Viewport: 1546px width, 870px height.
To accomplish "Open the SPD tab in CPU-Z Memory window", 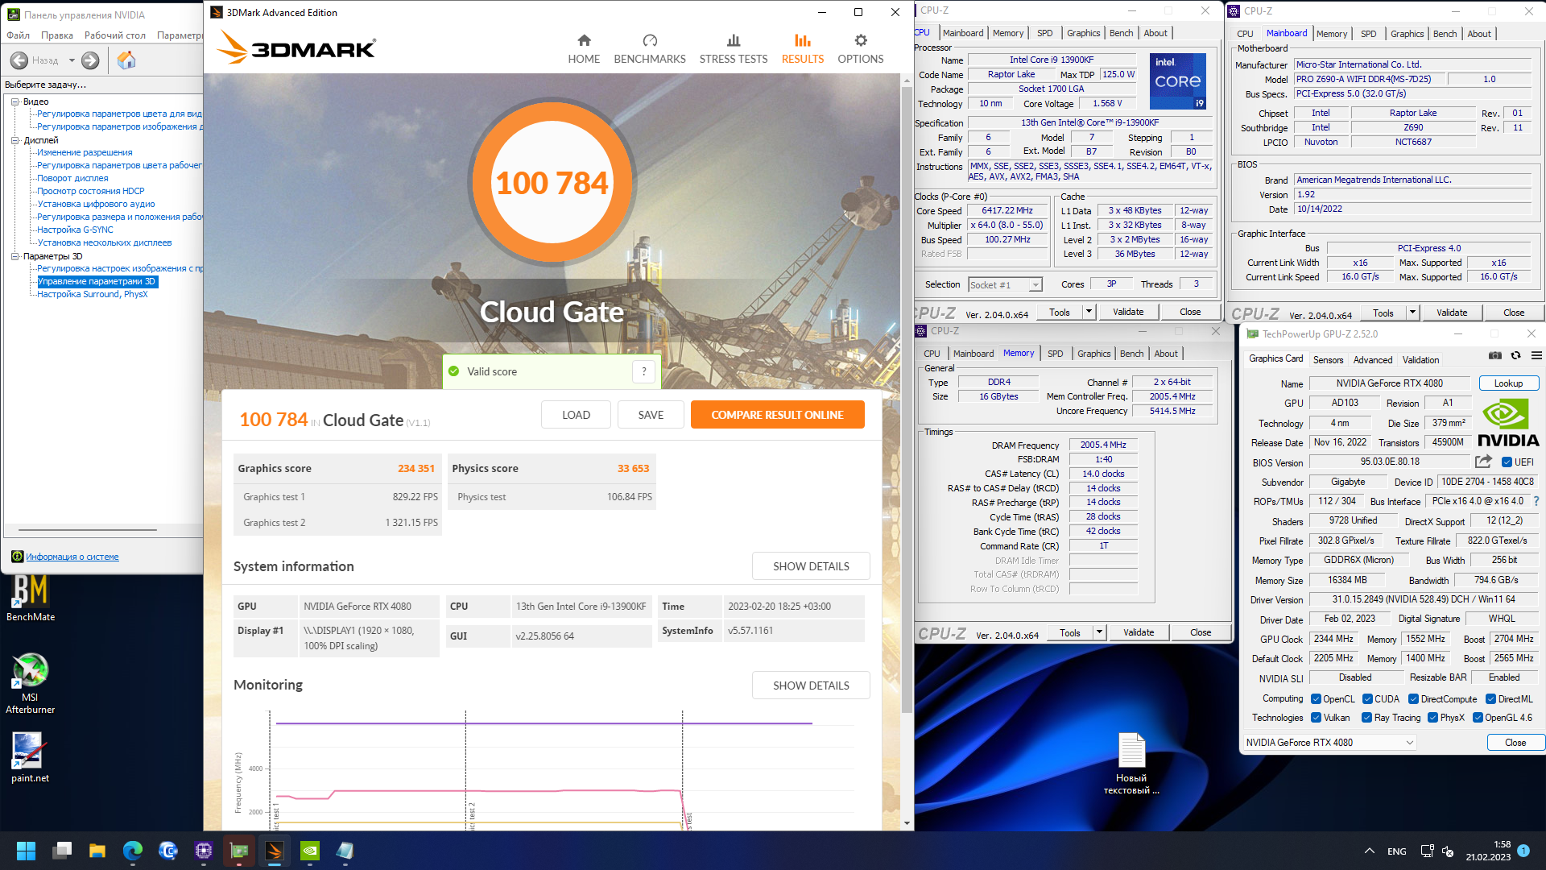I will click(x=1055, y=354).
